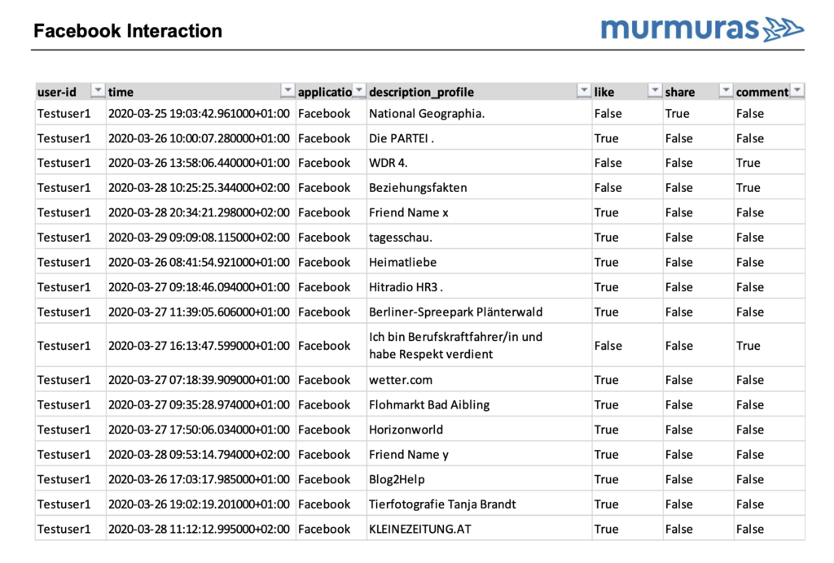Open the like column filter dropdown

(655, 91)
